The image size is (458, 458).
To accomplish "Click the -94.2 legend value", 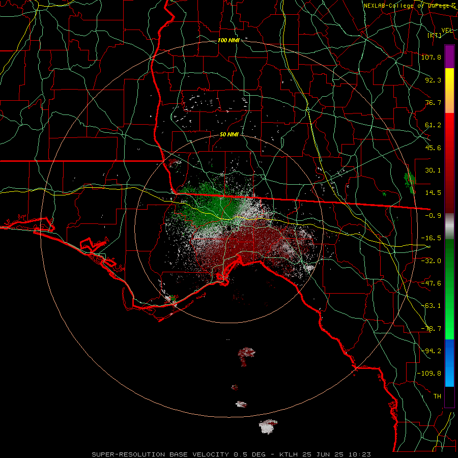I will (431, 351).
